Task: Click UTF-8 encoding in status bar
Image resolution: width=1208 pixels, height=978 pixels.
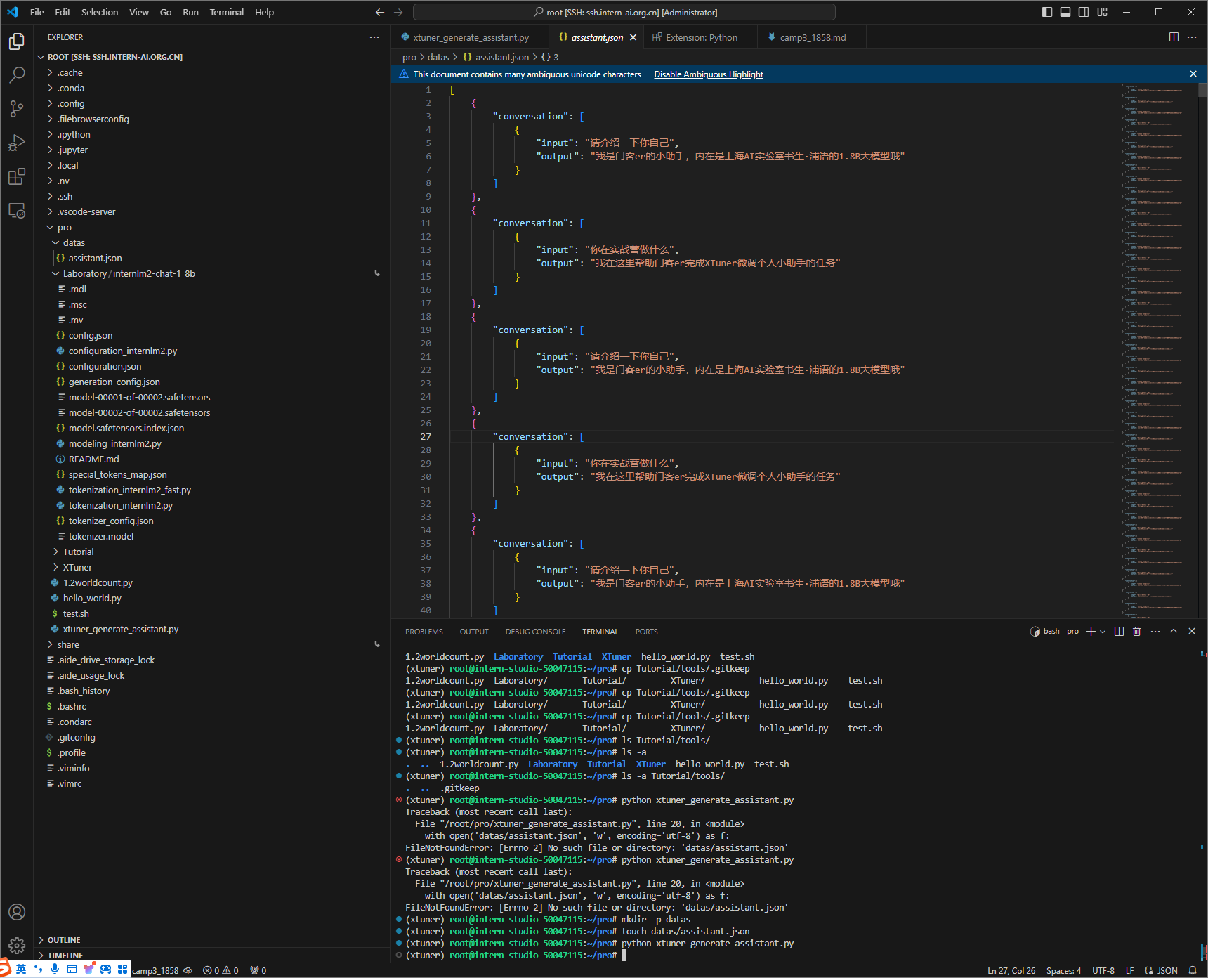Action: pyautogui.click(x=1103, y=970)
